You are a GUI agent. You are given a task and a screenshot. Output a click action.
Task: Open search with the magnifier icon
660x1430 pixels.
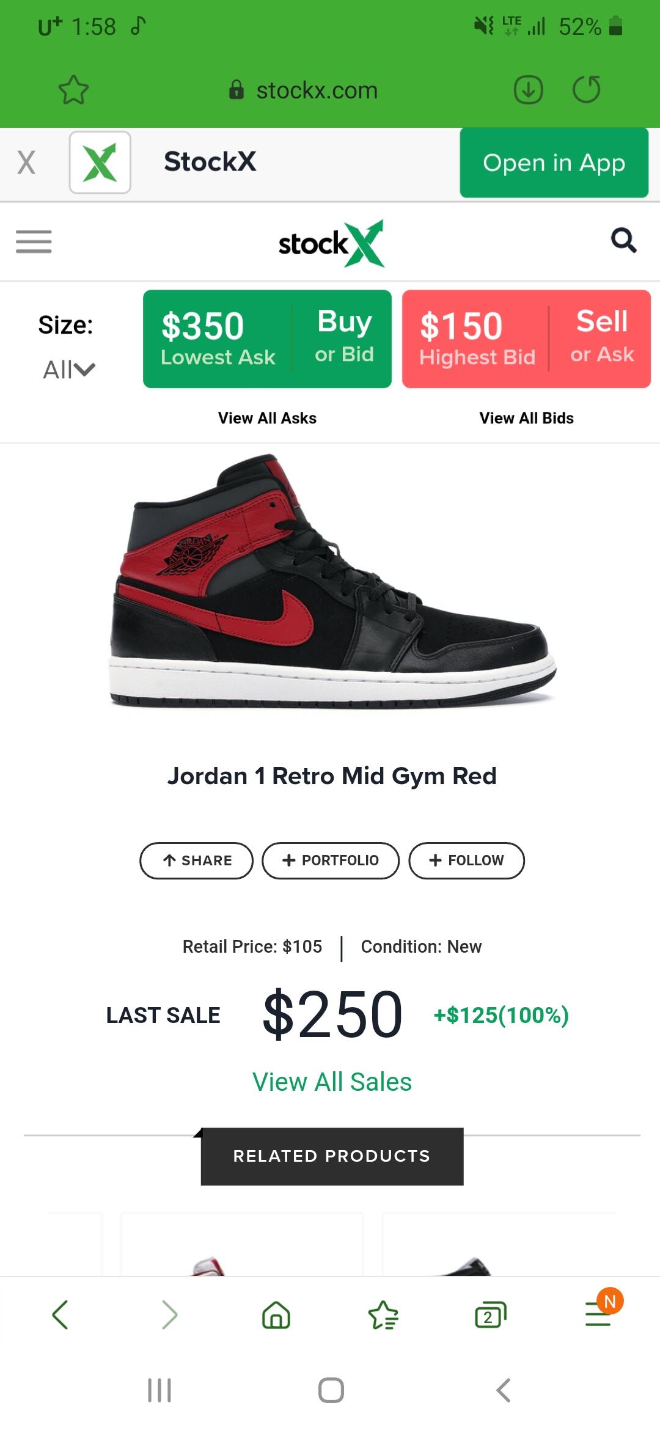(x=623, y=240)
